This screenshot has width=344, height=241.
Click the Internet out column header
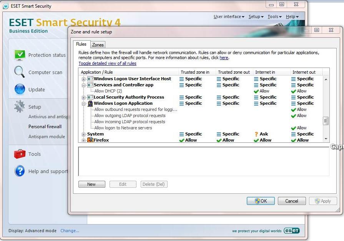[x=306, y=72]
